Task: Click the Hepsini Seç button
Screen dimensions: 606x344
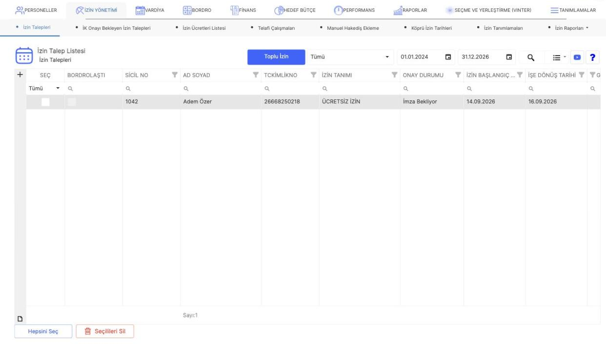Action: [x=43, y=331]
